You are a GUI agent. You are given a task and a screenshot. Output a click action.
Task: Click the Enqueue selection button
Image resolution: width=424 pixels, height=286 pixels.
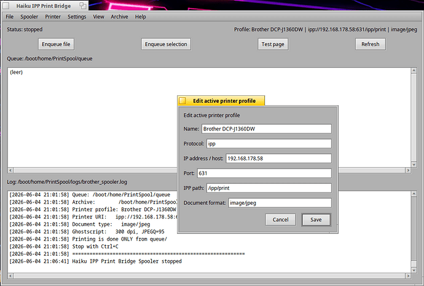pos(166,44)
